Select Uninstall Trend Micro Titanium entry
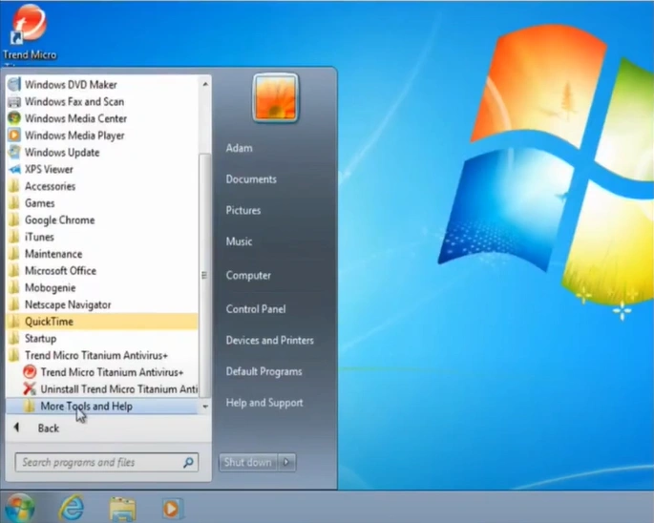654x523 pixels. coord(119,389)
